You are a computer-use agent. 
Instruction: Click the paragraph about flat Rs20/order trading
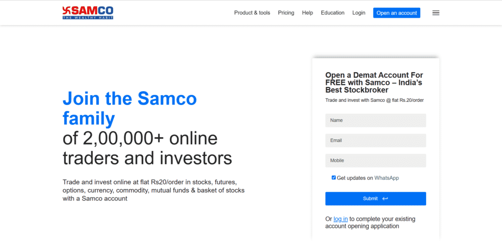click(153, 190)
